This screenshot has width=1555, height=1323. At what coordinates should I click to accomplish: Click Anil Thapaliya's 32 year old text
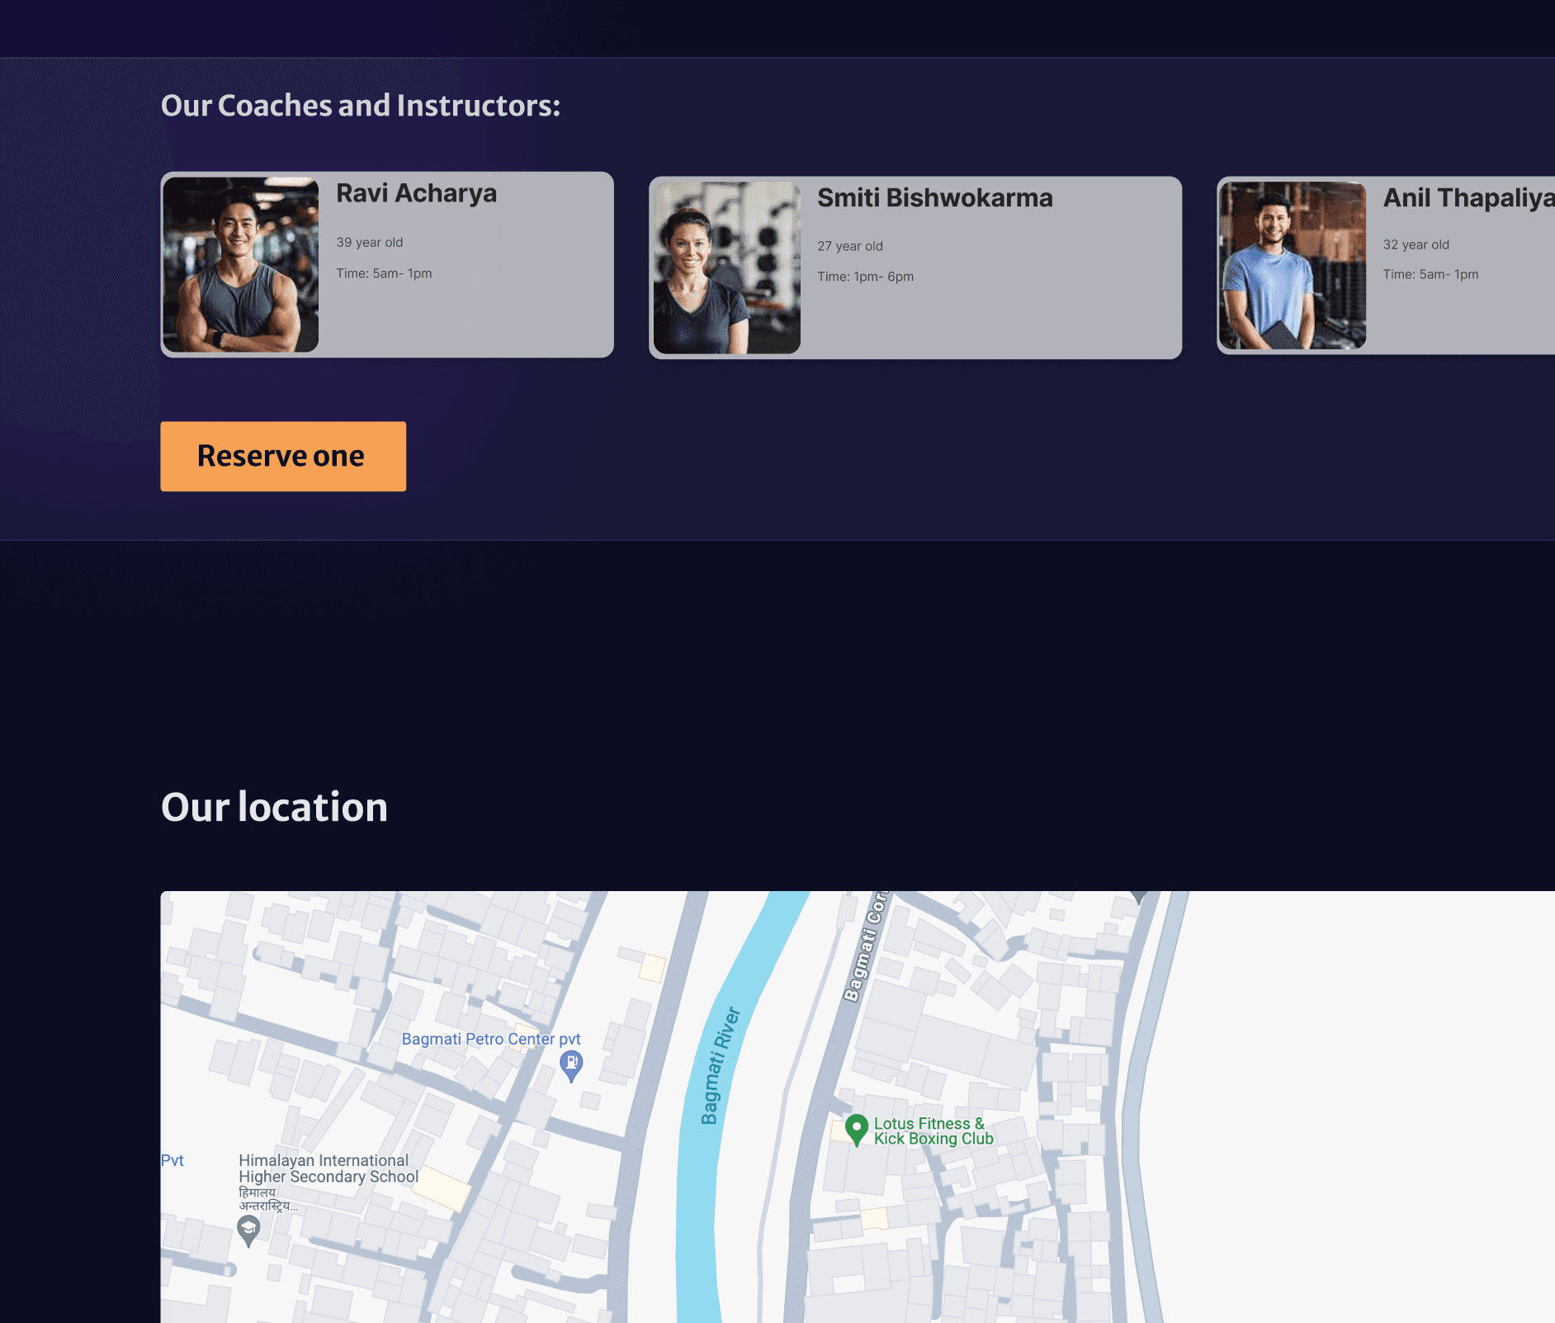pos(1416,245)
